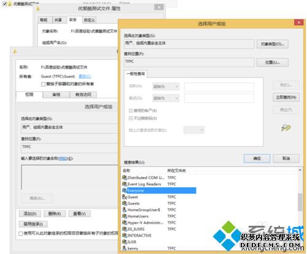307x254 pixels.
Task: Expand days since last logon dropdown
Action: click(194, 130)
